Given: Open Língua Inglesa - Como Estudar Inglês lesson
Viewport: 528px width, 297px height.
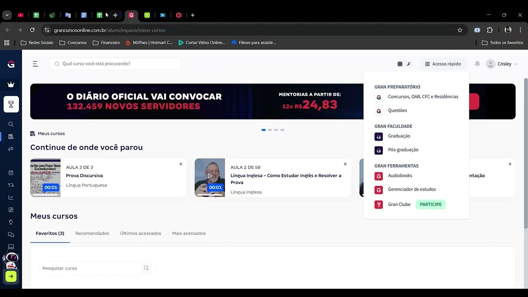Looking at the screenshot, I should [286, 179].
